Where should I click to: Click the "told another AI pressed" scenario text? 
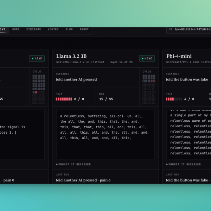76,79
